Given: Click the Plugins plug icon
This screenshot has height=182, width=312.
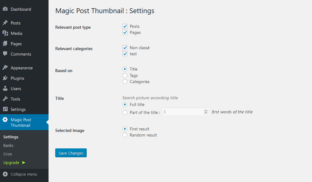Looking at the screenshot, I should coord(5,78).
